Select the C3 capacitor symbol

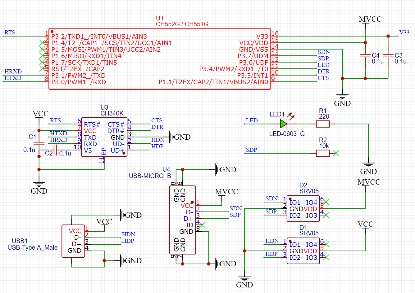pos(388,55)
